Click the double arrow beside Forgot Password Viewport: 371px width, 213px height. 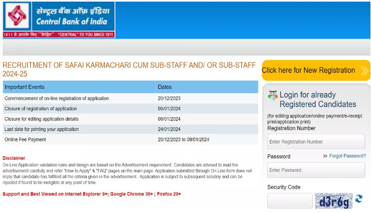[x=325, y=156]
